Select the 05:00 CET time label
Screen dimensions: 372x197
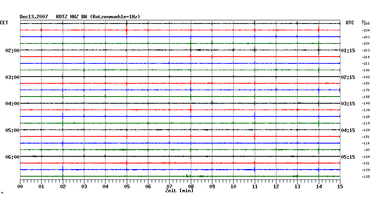click(x=12, y=130)
